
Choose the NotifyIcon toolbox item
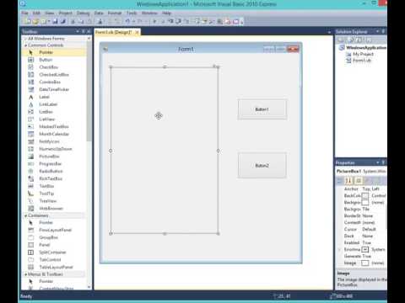pyautogui.click(x=53, y=141)
